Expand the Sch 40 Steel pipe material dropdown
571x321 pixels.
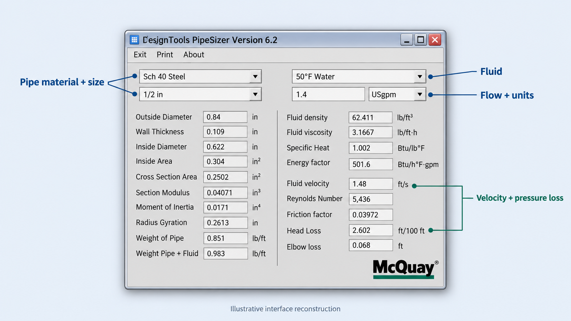255,76
